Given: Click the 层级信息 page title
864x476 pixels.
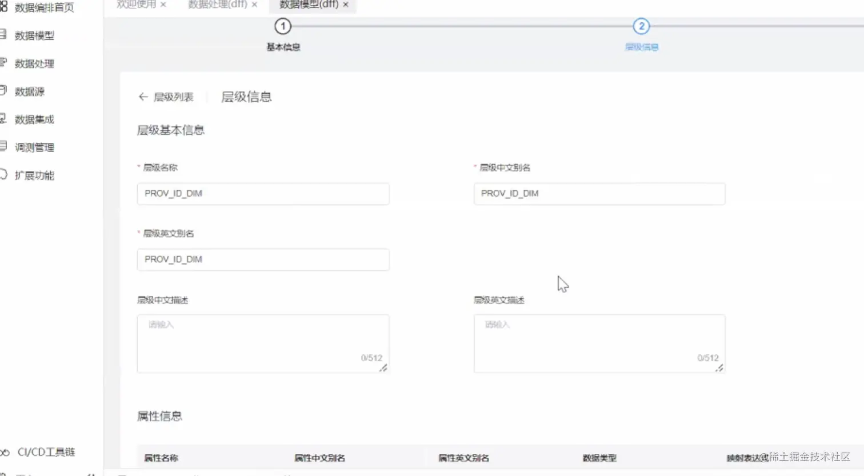Looking at the screenshot, I should 246,97.
